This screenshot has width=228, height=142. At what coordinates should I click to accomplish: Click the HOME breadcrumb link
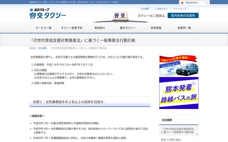(x=32, y=48)
